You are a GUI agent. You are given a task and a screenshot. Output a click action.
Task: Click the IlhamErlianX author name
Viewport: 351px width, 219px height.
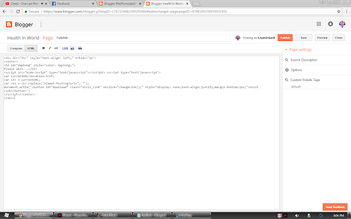tap(266, 38)
